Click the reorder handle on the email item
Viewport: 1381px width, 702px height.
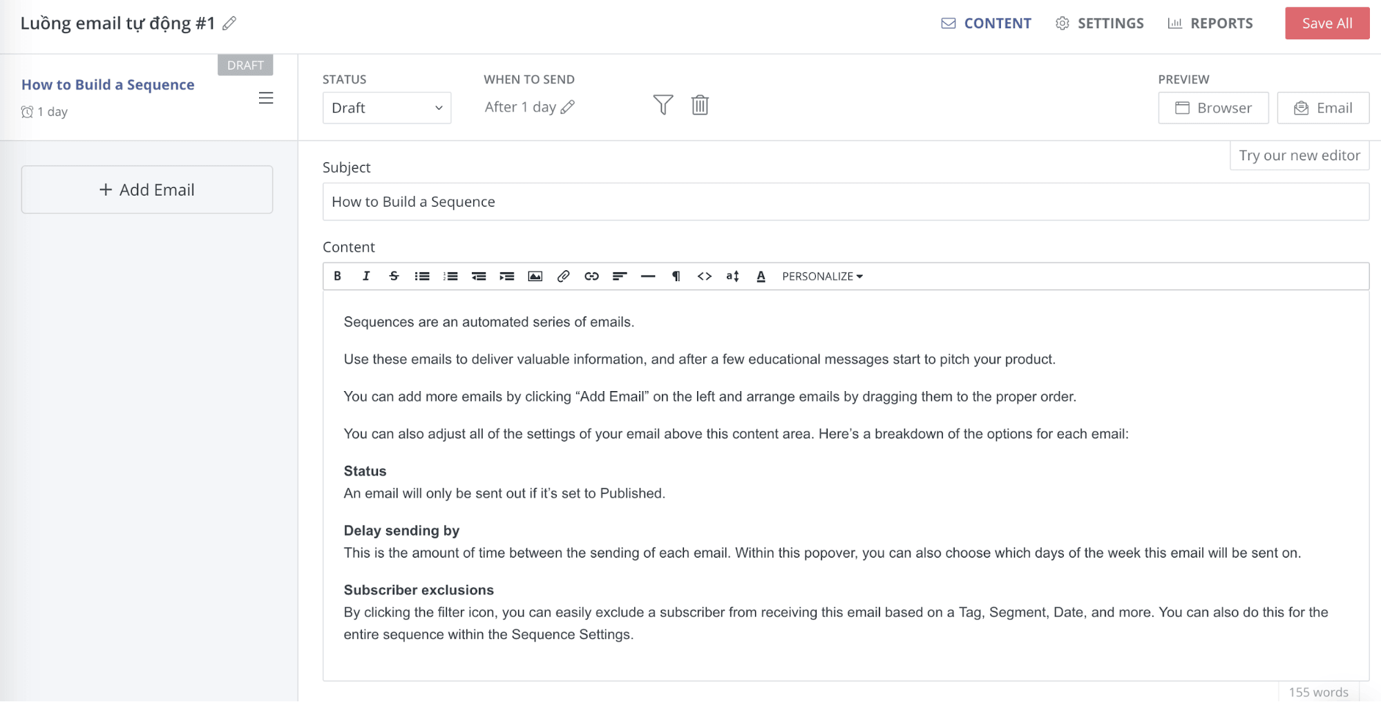click(x=266, y=98)
